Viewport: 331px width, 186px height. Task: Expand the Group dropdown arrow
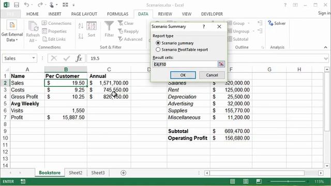[249, 23]
